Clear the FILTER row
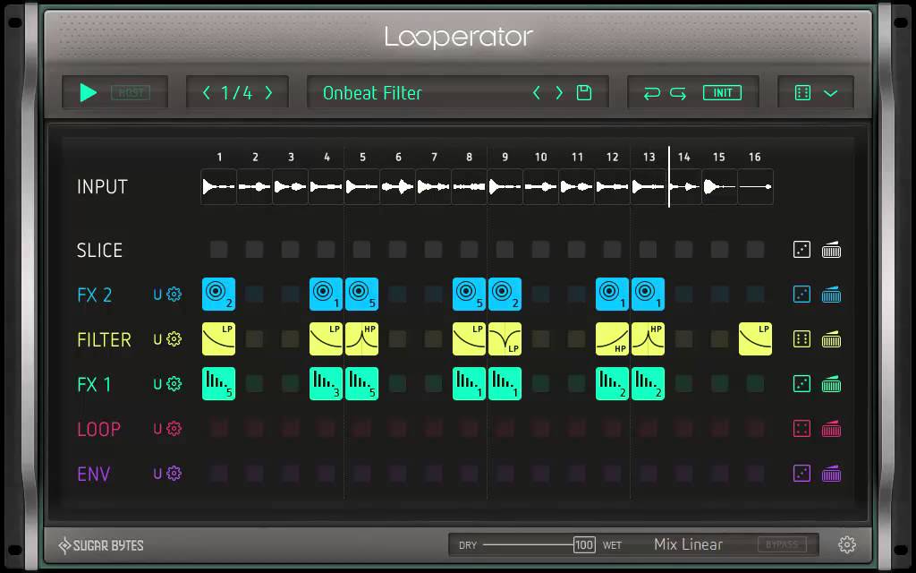The width and height of the screenshot is (916, 573). pos(831,339)
